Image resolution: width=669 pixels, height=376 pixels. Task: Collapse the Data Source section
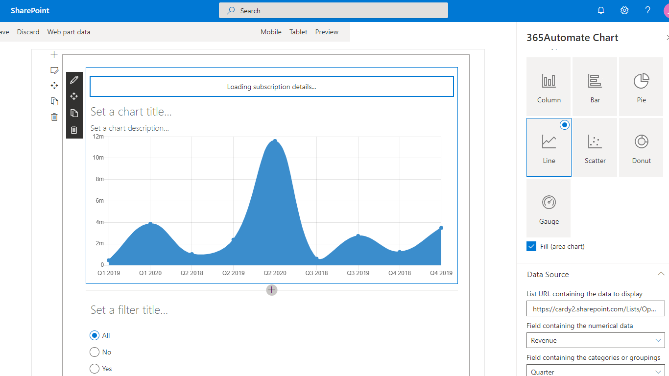point(661,274)
